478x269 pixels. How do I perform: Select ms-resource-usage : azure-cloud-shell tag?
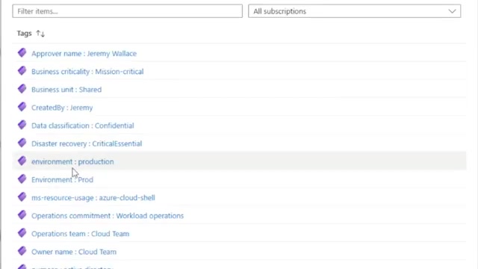click(93, 197)
